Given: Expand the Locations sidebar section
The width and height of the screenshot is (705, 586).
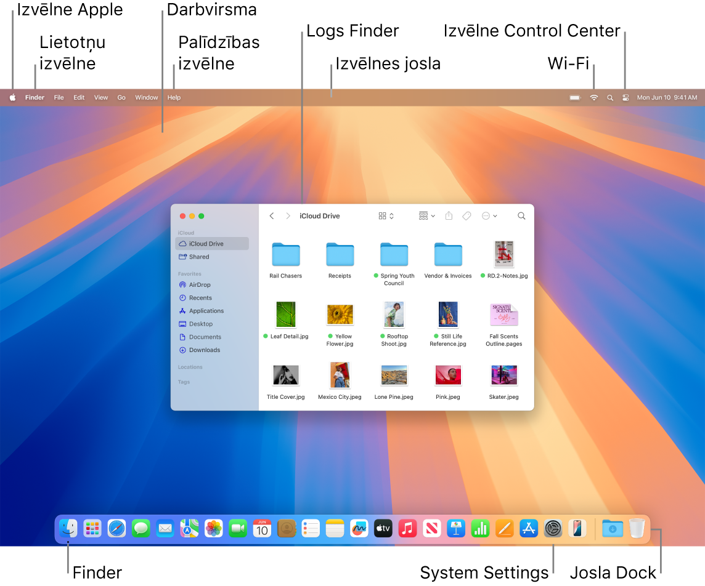Looking at the screenshot, I should (x=190, y=367).
